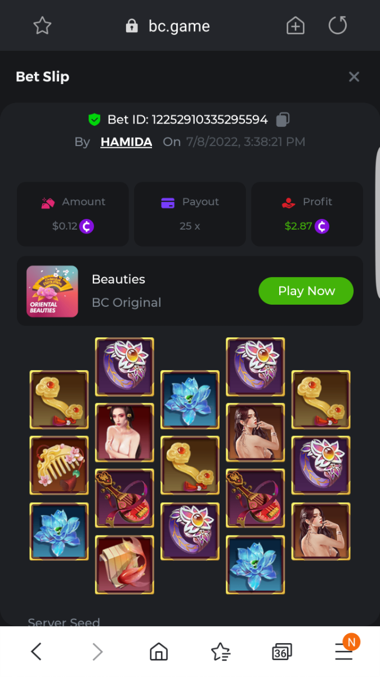
Task: Click the goldfish symbol tile
Action: click(124, 565)
